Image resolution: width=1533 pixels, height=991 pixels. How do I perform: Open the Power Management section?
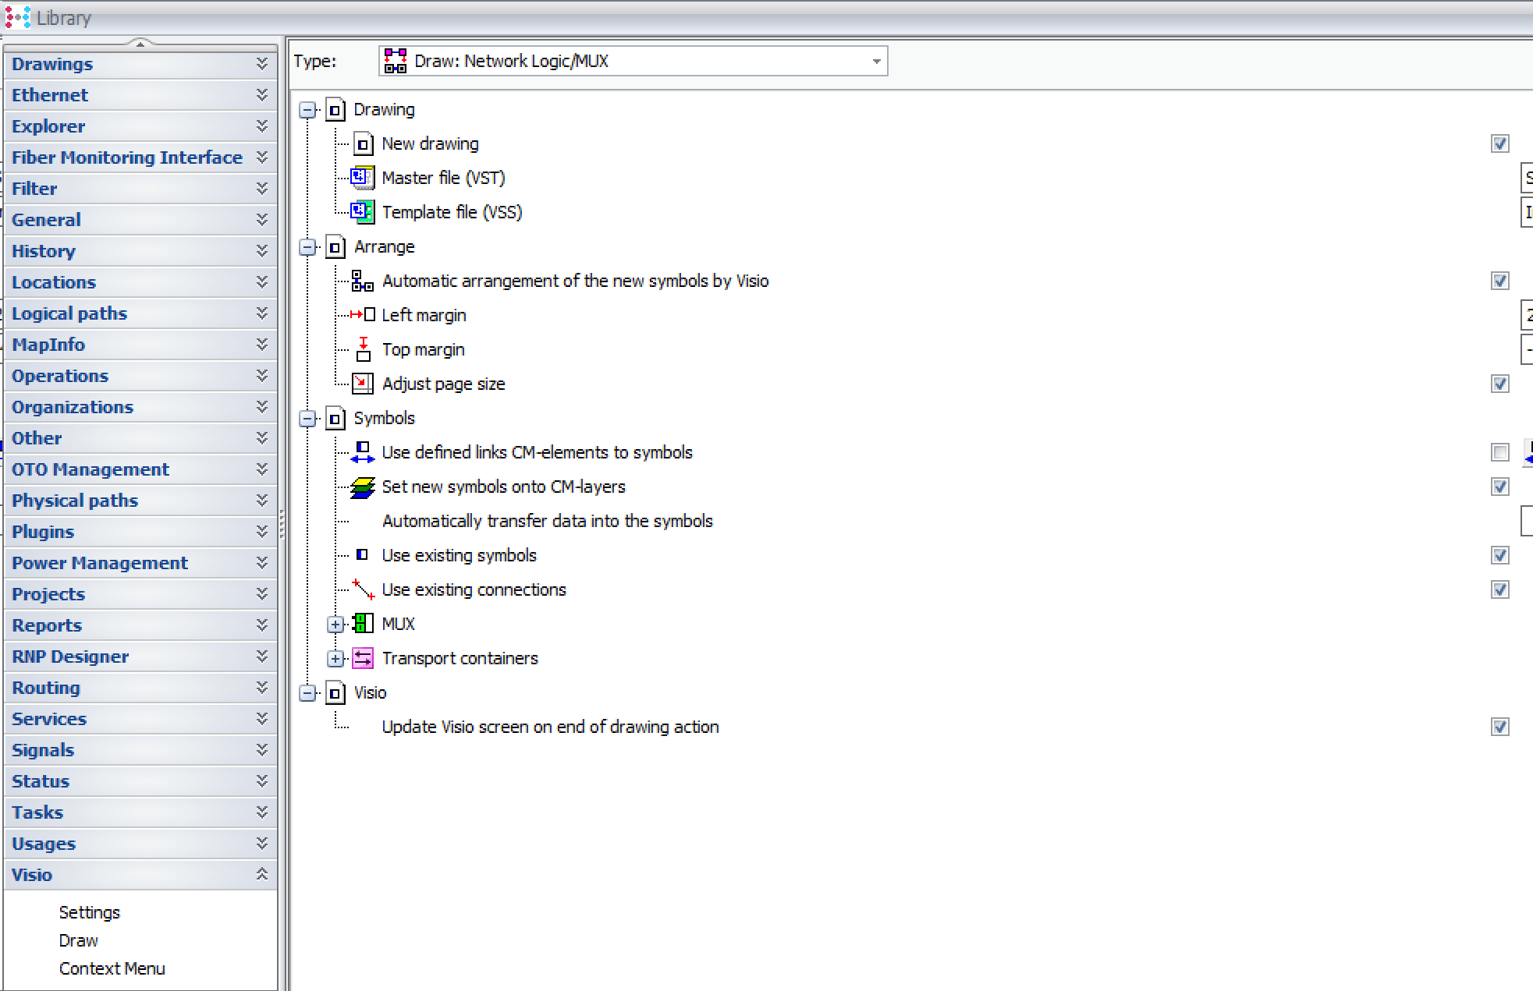(140, 563)
